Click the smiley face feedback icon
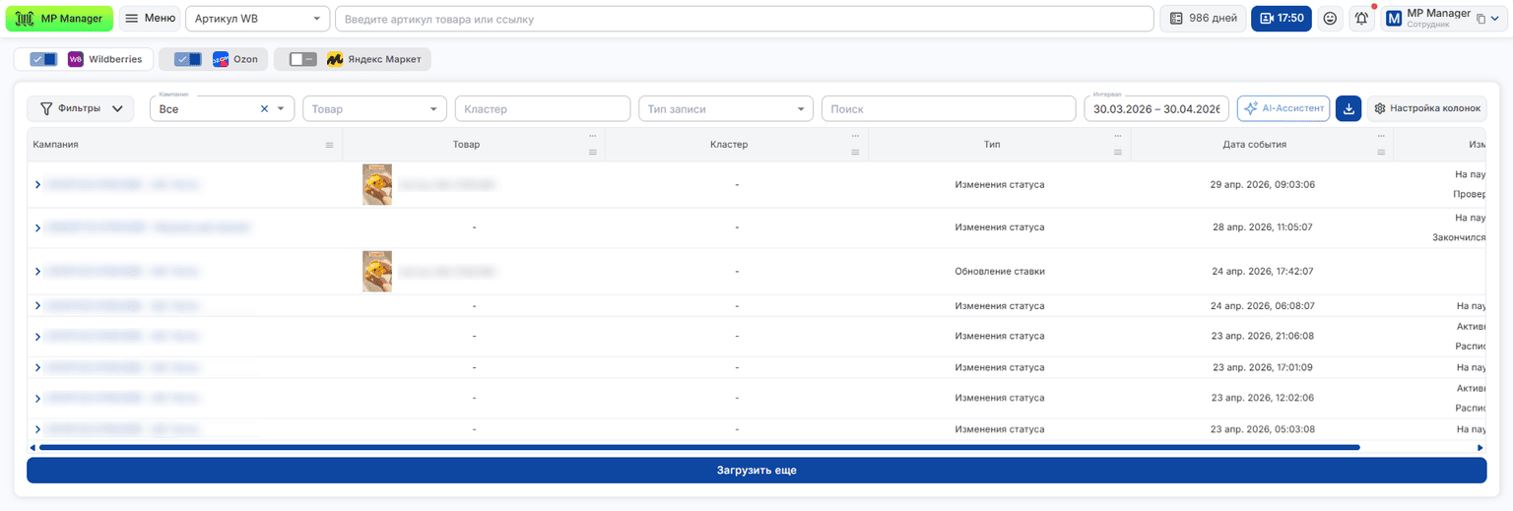Viewport: 1513px width, 511px height. [1330, 18]
